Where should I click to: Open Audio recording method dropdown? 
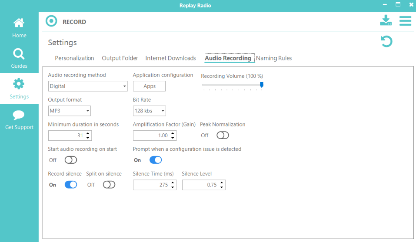click(88, 86)
